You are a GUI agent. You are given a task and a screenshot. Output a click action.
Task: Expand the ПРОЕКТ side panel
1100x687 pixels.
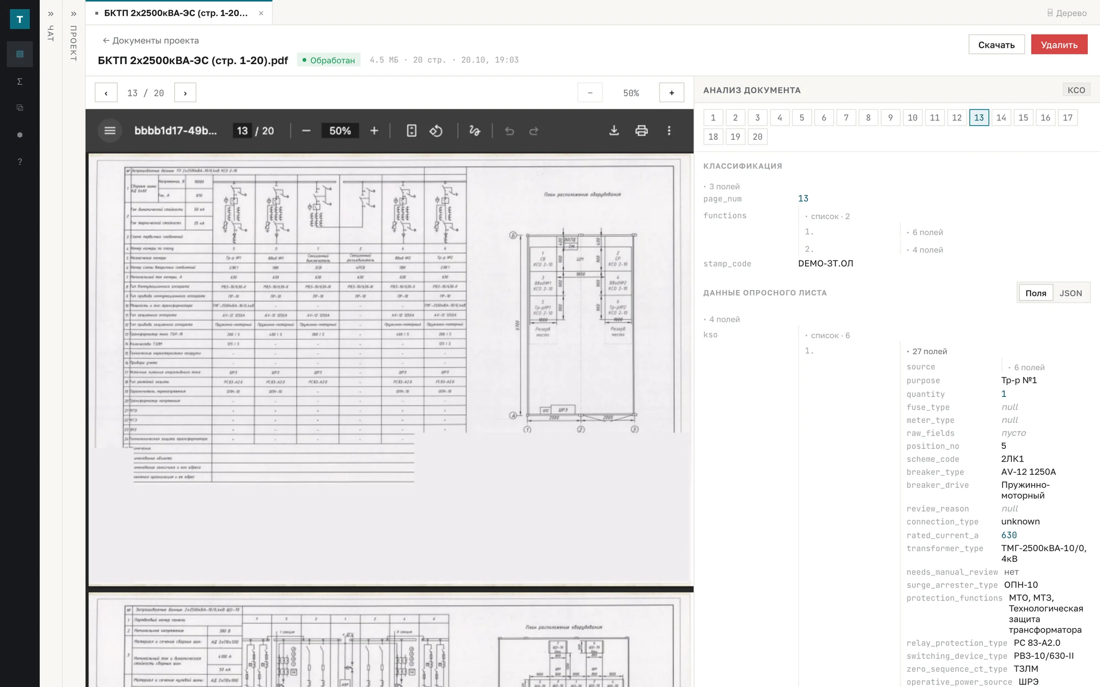tap(74, 14)
